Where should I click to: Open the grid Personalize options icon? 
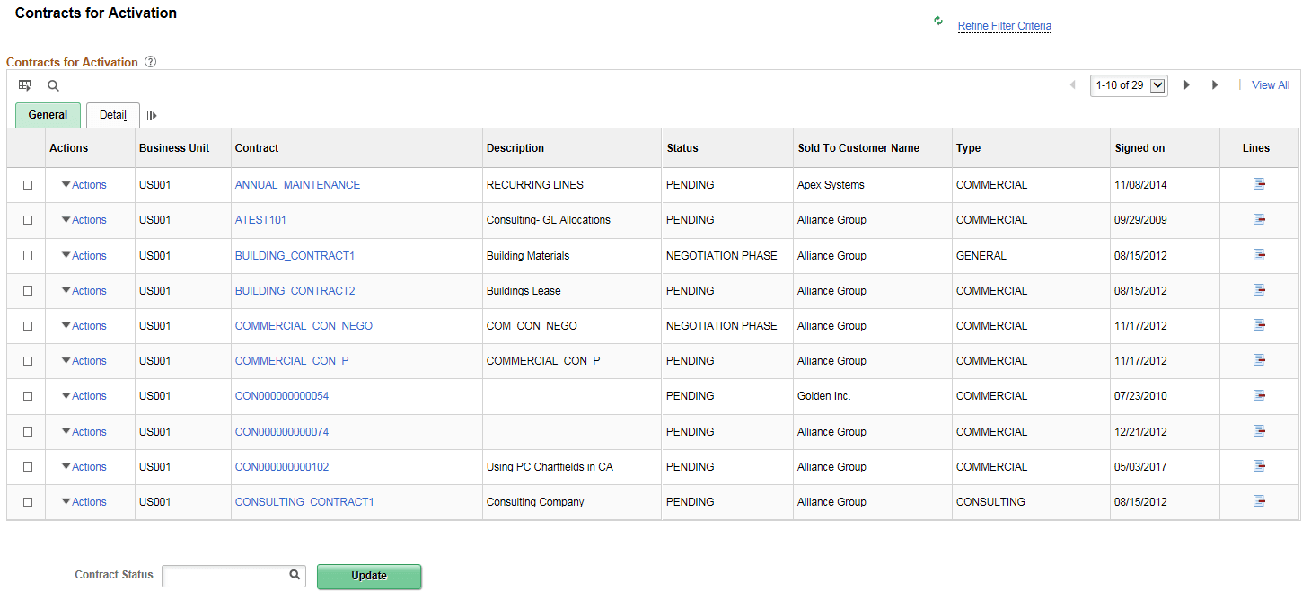coord(25,84)
